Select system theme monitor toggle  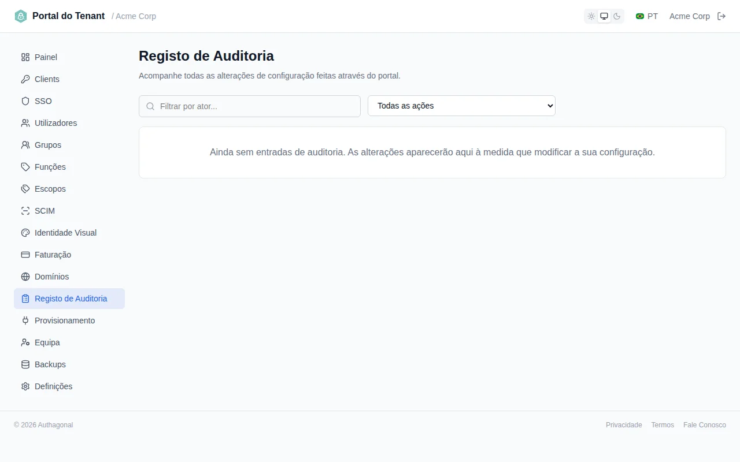pos(604,16)
